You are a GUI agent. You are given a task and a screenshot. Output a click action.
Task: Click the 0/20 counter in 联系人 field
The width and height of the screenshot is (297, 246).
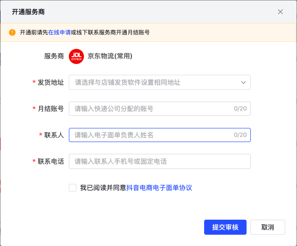coord(240,135)
